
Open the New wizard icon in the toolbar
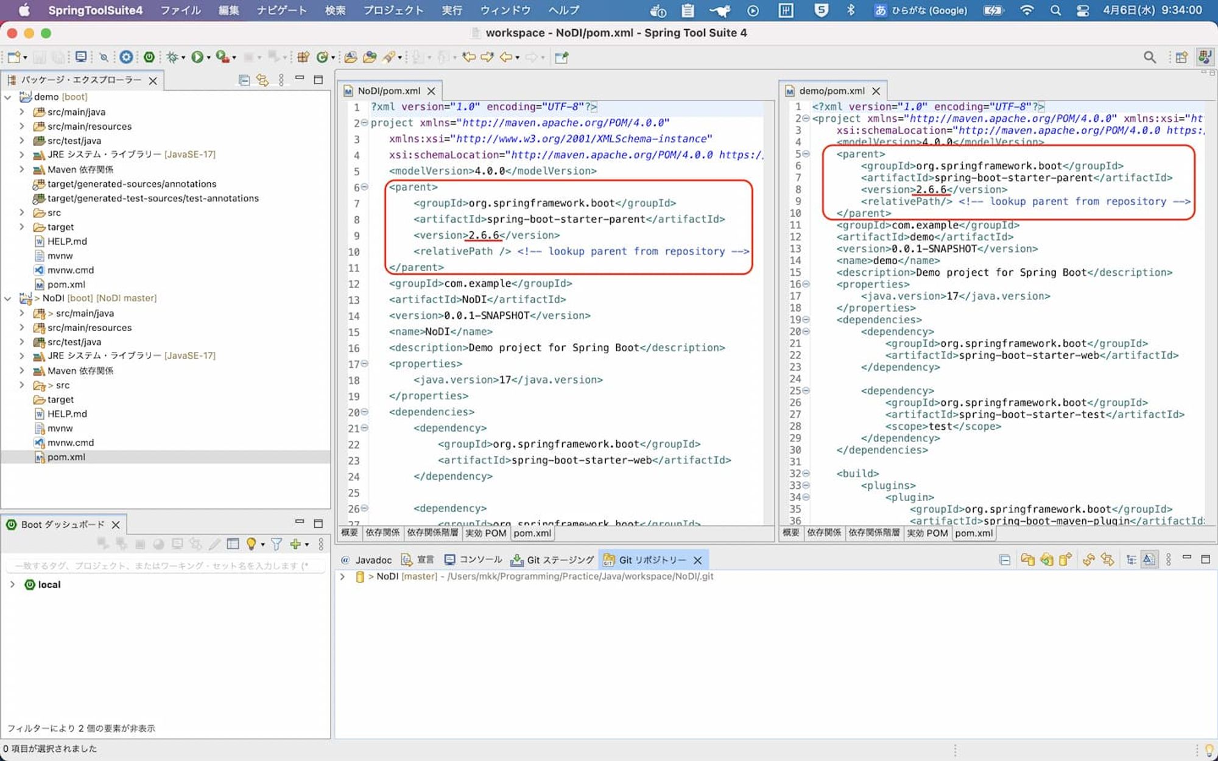tap(13, 57)
